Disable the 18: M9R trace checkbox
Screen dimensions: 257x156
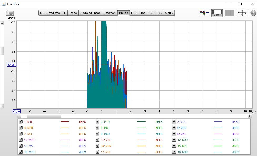(174, 152)
